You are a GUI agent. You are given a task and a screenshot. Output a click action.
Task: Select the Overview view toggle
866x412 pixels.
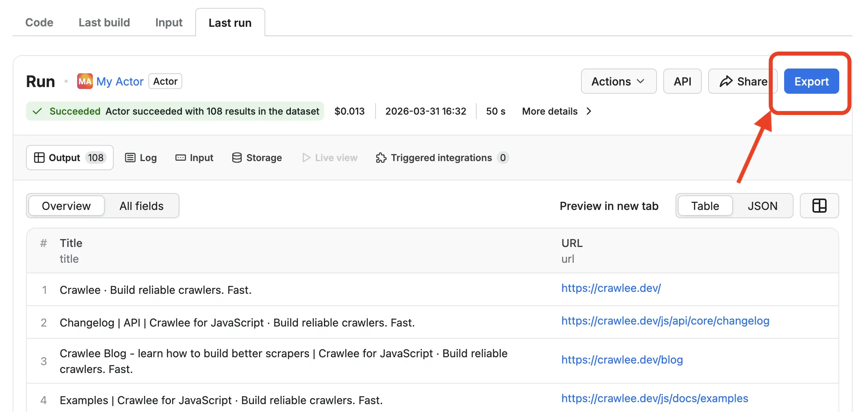click(66, 206)
